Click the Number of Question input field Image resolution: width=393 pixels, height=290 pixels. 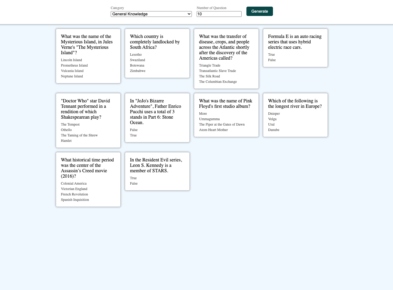[x=219, y=14]
